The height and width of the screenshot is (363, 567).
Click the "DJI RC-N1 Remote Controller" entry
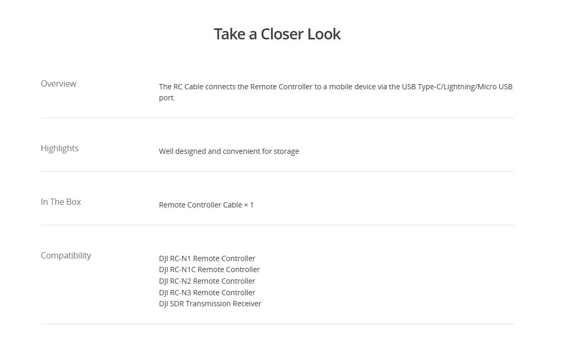click(x=207, y=258)
